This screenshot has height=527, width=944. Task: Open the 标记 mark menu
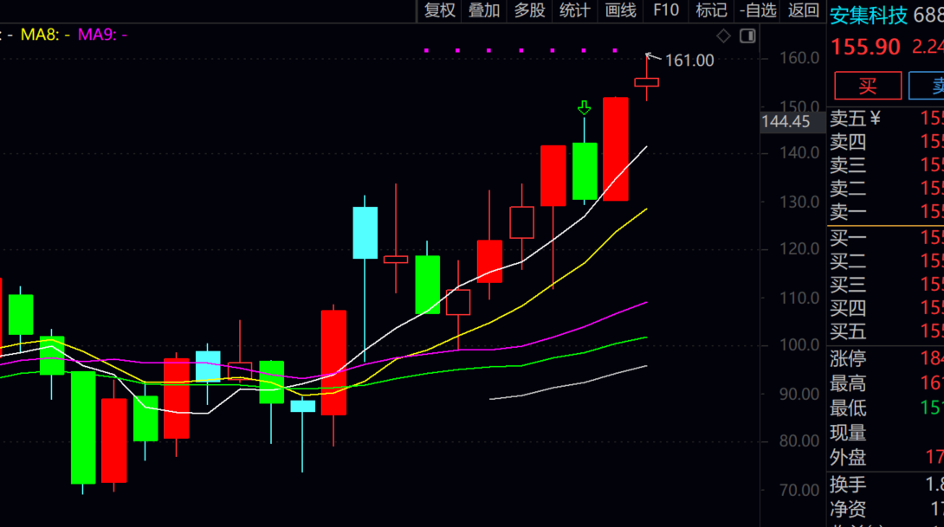[711, 10]
